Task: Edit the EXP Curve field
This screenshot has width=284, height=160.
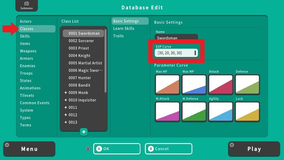Action: [x=176, y=53]
